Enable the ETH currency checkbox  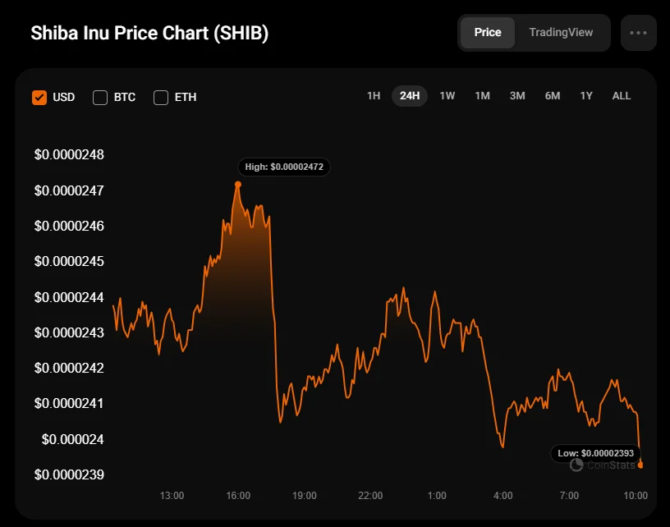tap(161, 98)
